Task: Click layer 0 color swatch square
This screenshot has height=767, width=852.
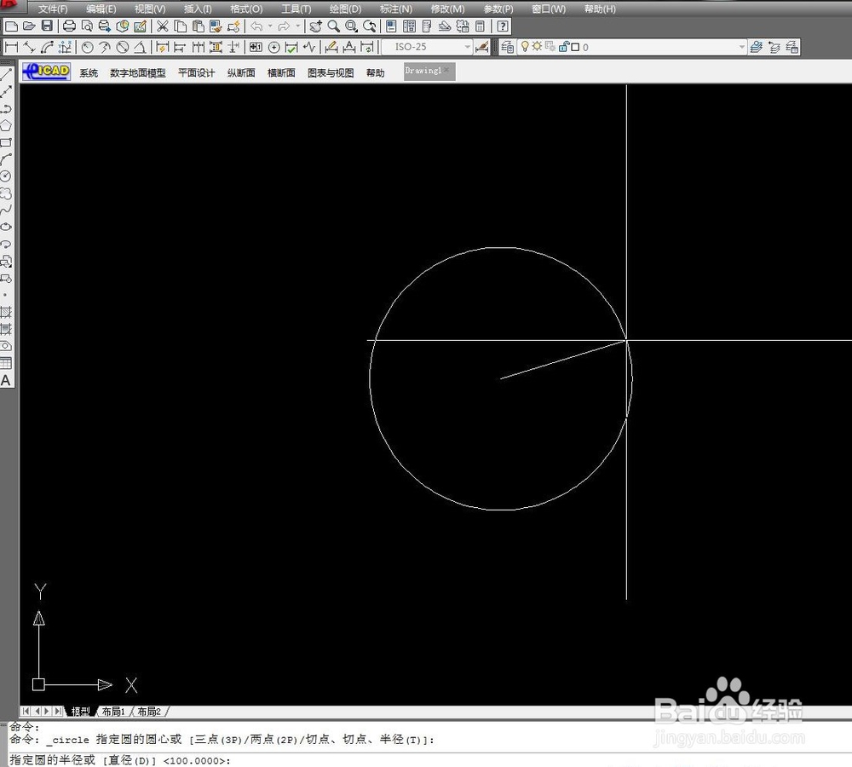Action: click(x=575, y=47)
